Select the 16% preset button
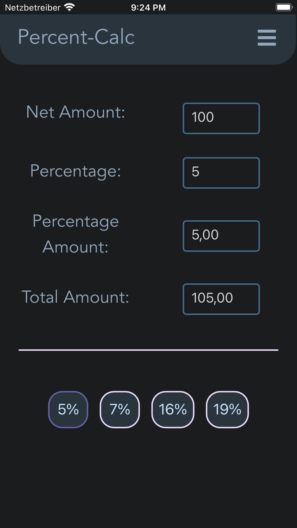297x528 pixels. (173, 409)
